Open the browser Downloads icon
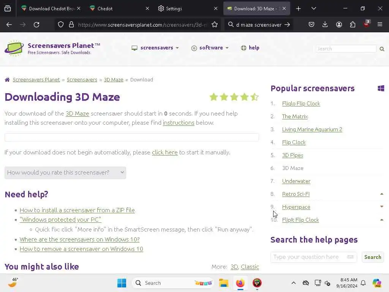This screenshot has width=389, height=292. coord(325,25)
